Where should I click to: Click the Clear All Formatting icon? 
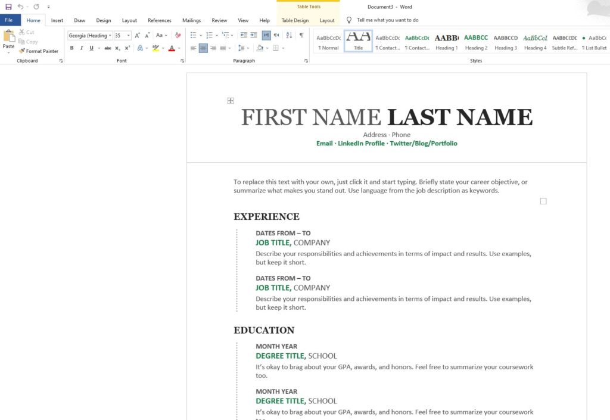178,36
